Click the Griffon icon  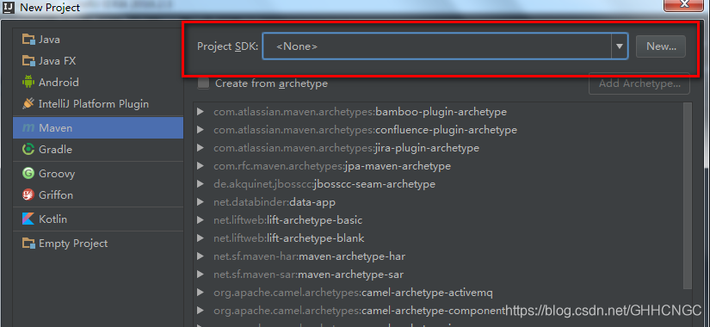coord(28,194)
